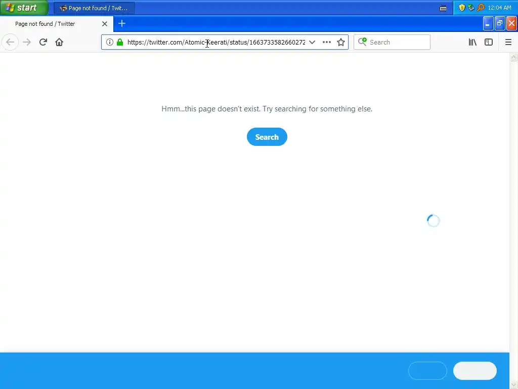Go back to the previous page

click(10, 42)
